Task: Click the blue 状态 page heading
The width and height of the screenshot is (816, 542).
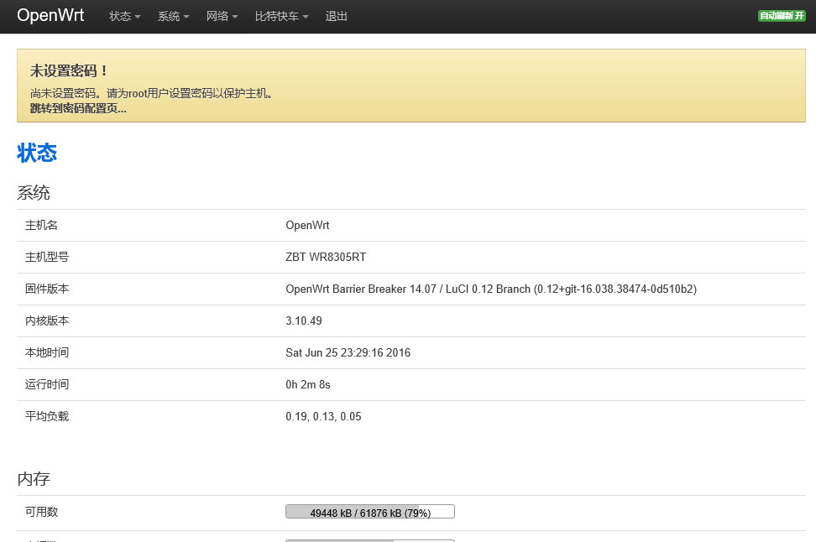Action: 37,153
